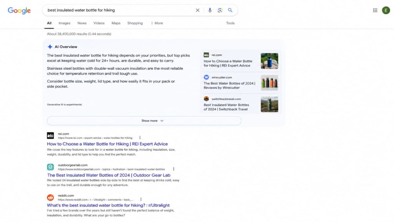Screen dimensions: 394x222
Task: Click green bottle thumbnail on Switchback card
Action: click(x=269, y=104)
